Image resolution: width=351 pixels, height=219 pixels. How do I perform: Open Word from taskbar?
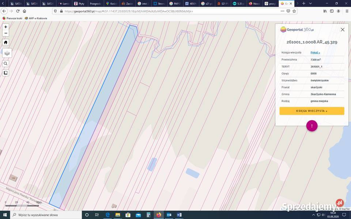pyautogui.click(x=179, y=215)
